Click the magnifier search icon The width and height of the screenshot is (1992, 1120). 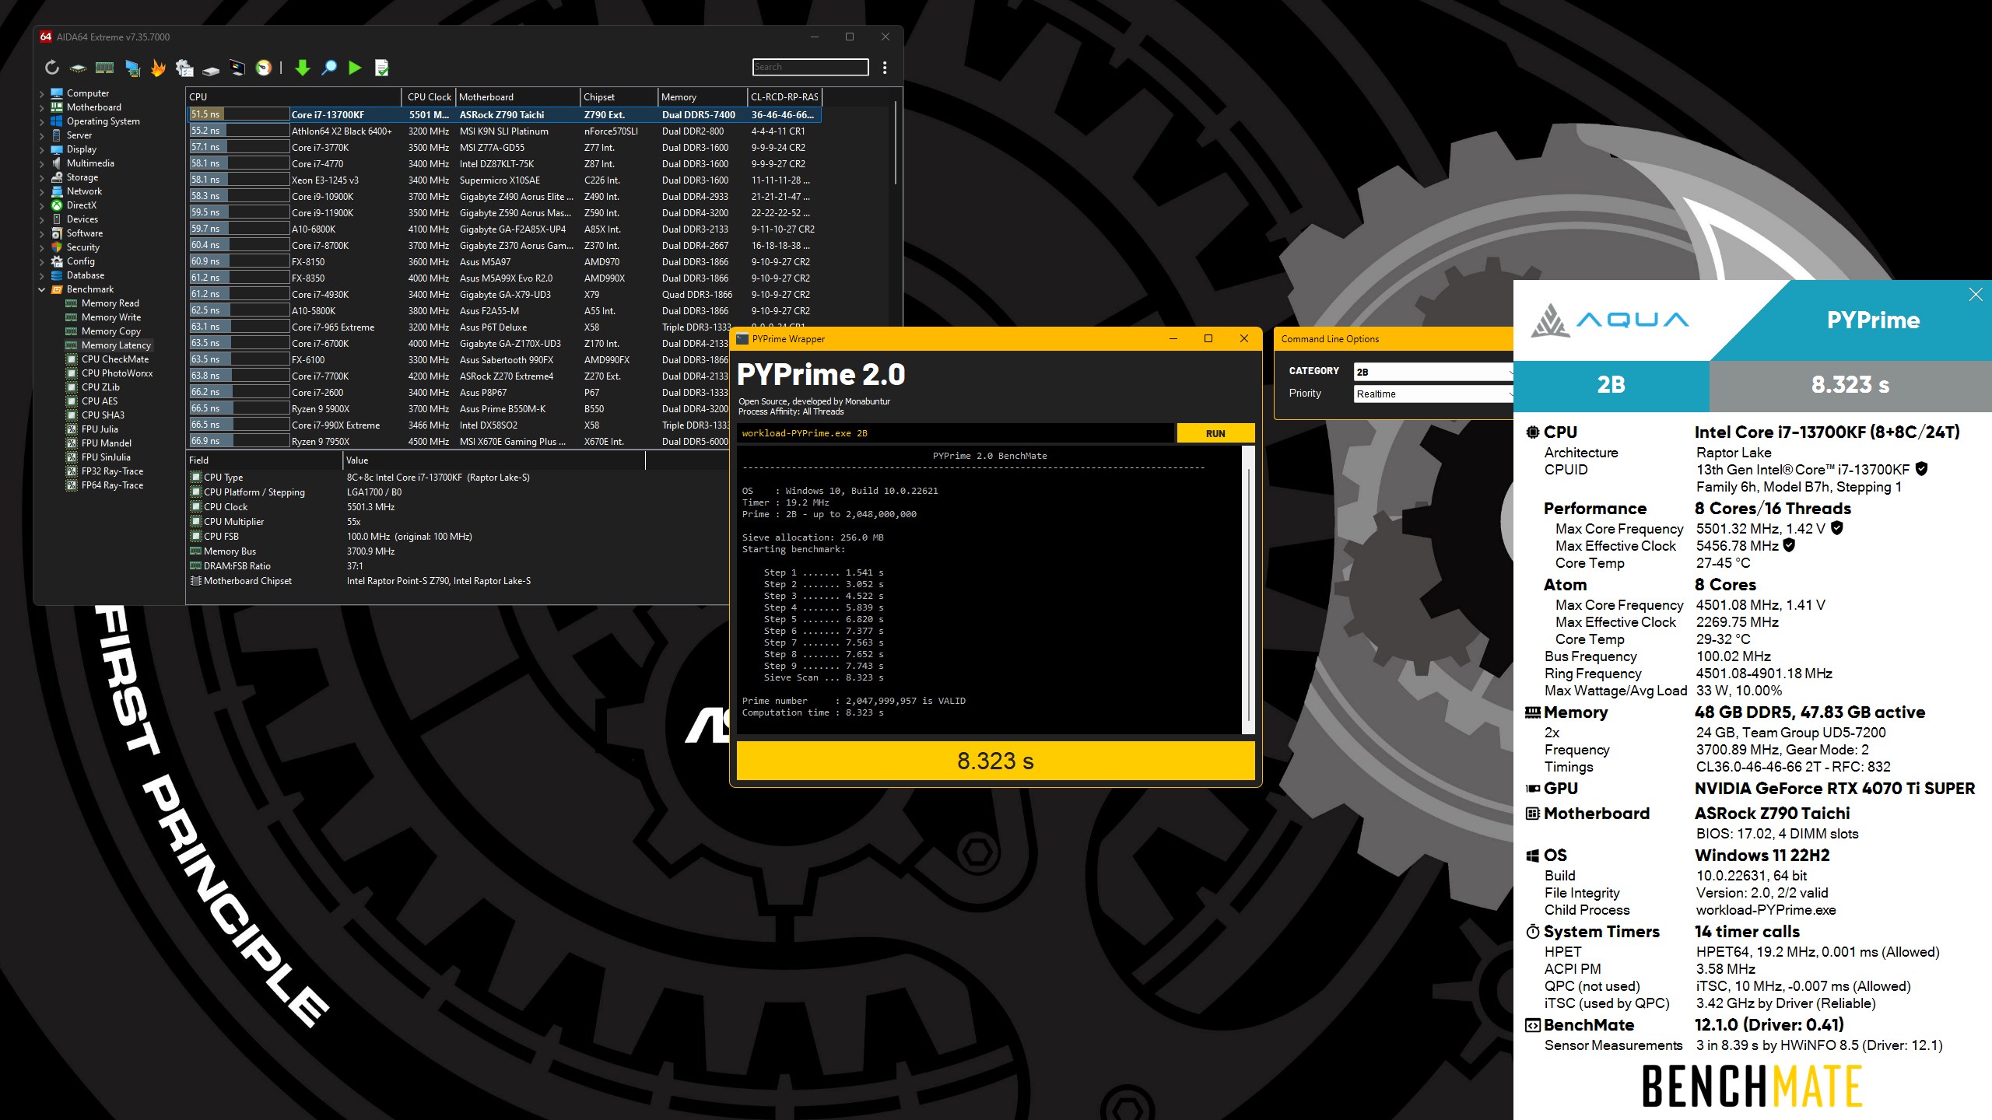329,68
